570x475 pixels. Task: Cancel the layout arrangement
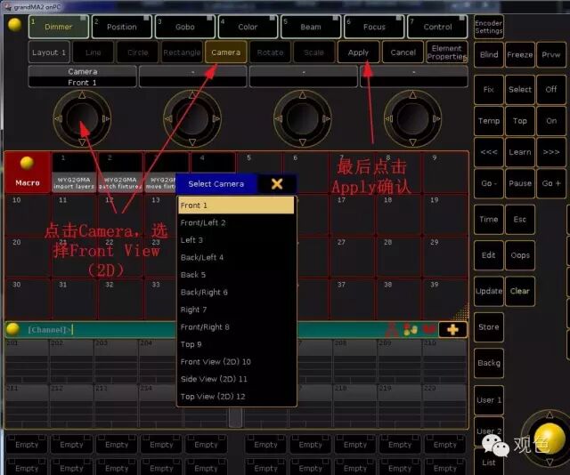[x=403, y=52]
